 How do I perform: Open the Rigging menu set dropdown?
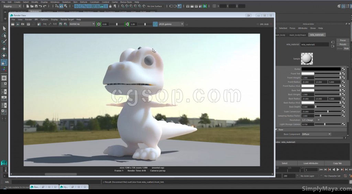[x=12, y=6]
